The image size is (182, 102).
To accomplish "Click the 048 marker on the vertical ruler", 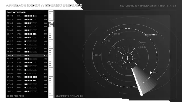I will (x=51, y=25).
